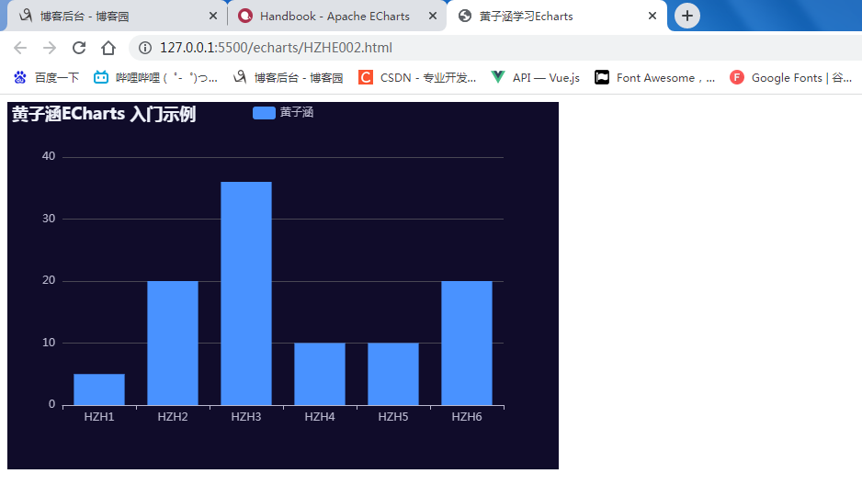Screen dimensions: 862x496
Task: Click the y-axis value 40
Action: [x=49, y=156]
